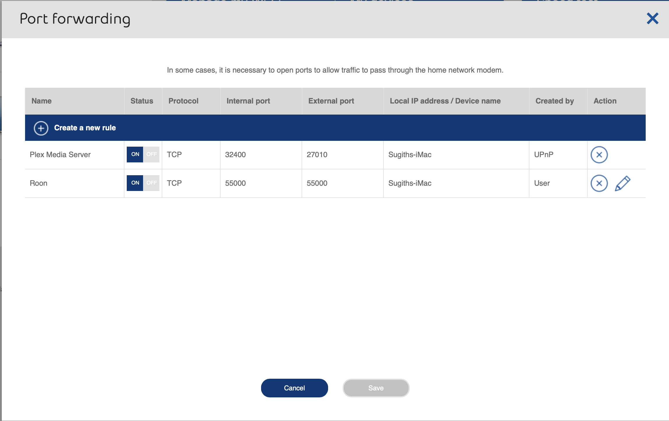Click the External port column header
Image resolution: width=669 pixels, height=421 pixels.
[x=331, y=101]
